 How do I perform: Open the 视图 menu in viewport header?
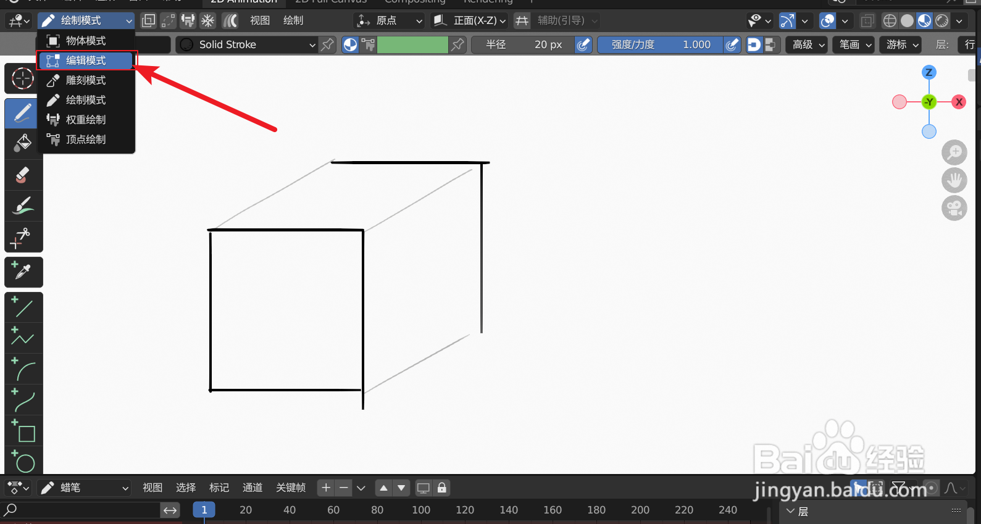[x=260, y=21]
